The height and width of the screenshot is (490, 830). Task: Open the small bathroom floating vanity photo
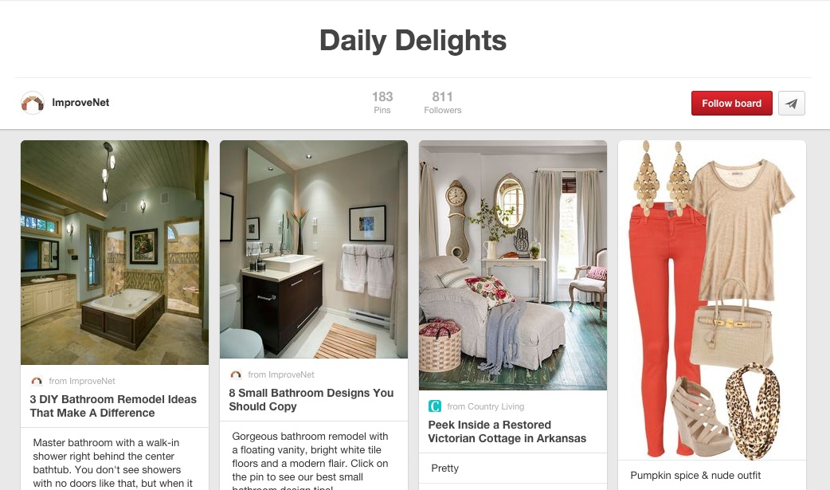coord(313,249)
